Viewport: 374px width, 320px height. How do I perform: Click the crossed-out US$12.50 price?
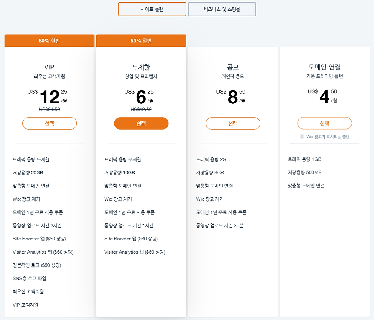click(x=141, y=109)
